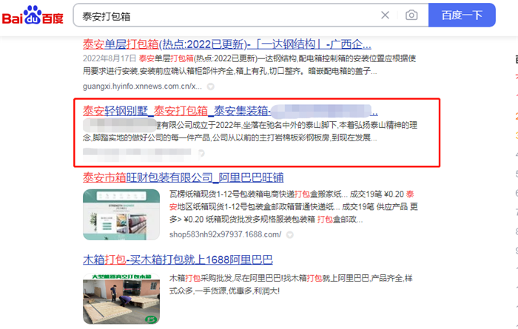Click snippet text starting 瓦楞纸箱现货1-12号

pos(293,206)
